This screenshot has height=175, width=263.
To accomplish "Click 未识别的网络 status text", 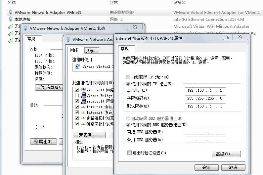I will coord(122,13).
